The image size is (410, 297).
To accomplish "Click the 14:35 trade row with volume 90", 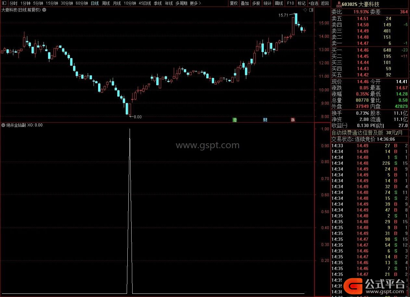I will coord(370,239).
